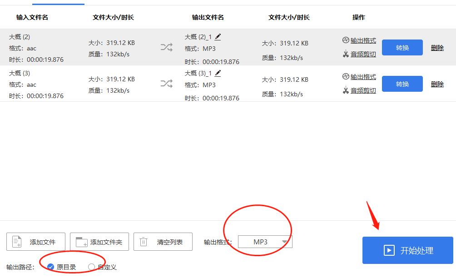
Task: Click the trash icon on the 清空列表 button
Action: tap(143, 242)
